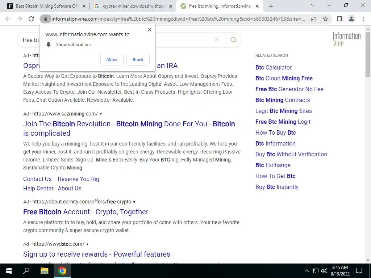Click the scrollbar down arrow
371x278 pixels.
tap(368, 260)
